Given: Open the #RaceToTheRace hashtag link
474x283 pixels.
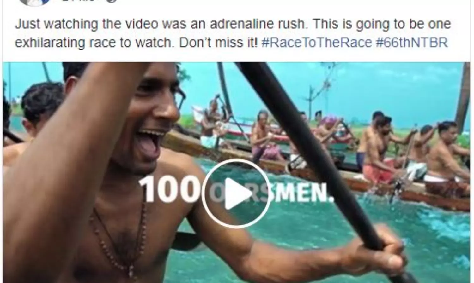Looking at the screenshot, I should [316, 43].
